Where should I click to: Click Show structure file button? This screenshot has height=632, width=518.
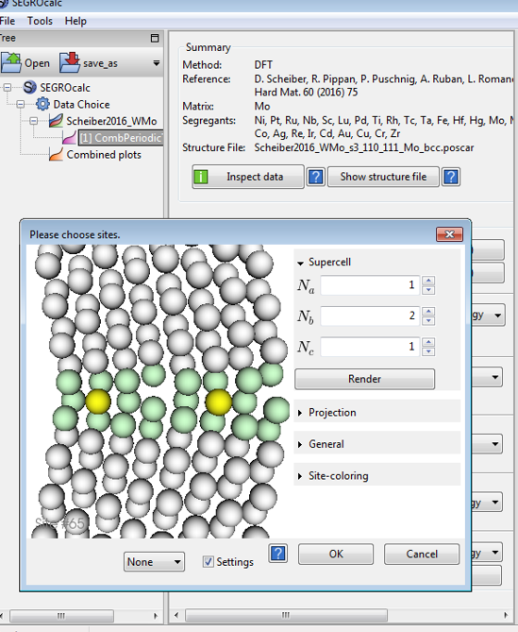tap(383, 177)
